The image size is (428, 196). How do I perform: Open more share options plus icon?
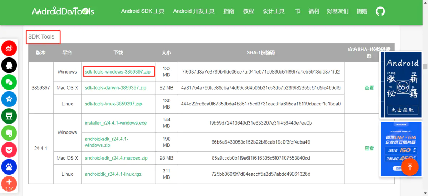(9, 184)
